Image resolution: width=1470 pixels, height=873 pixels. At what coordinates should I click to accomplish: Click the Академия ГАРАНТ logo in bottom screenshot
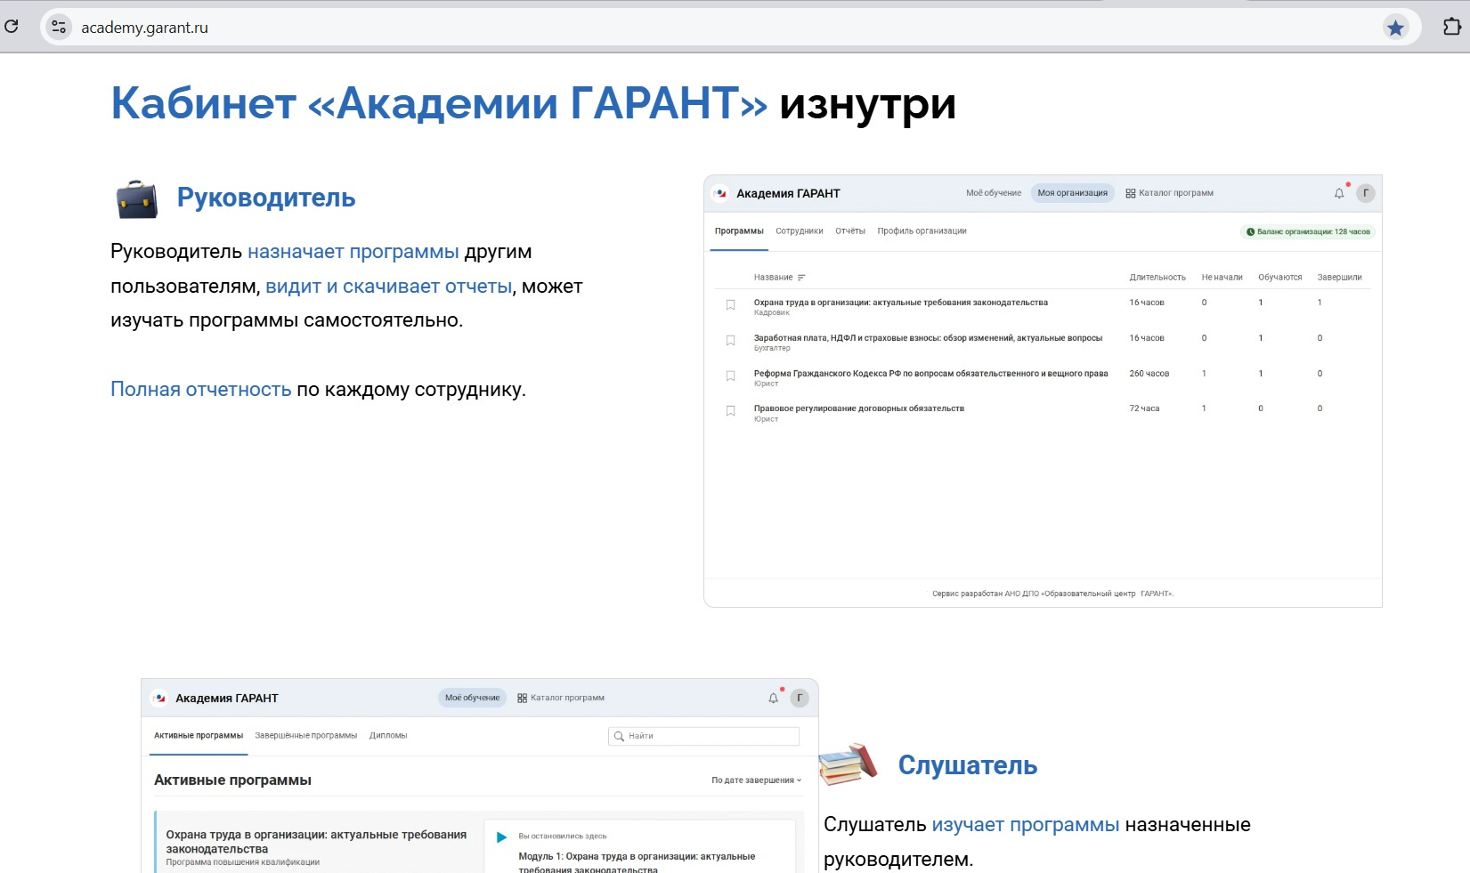coord(159,699)
